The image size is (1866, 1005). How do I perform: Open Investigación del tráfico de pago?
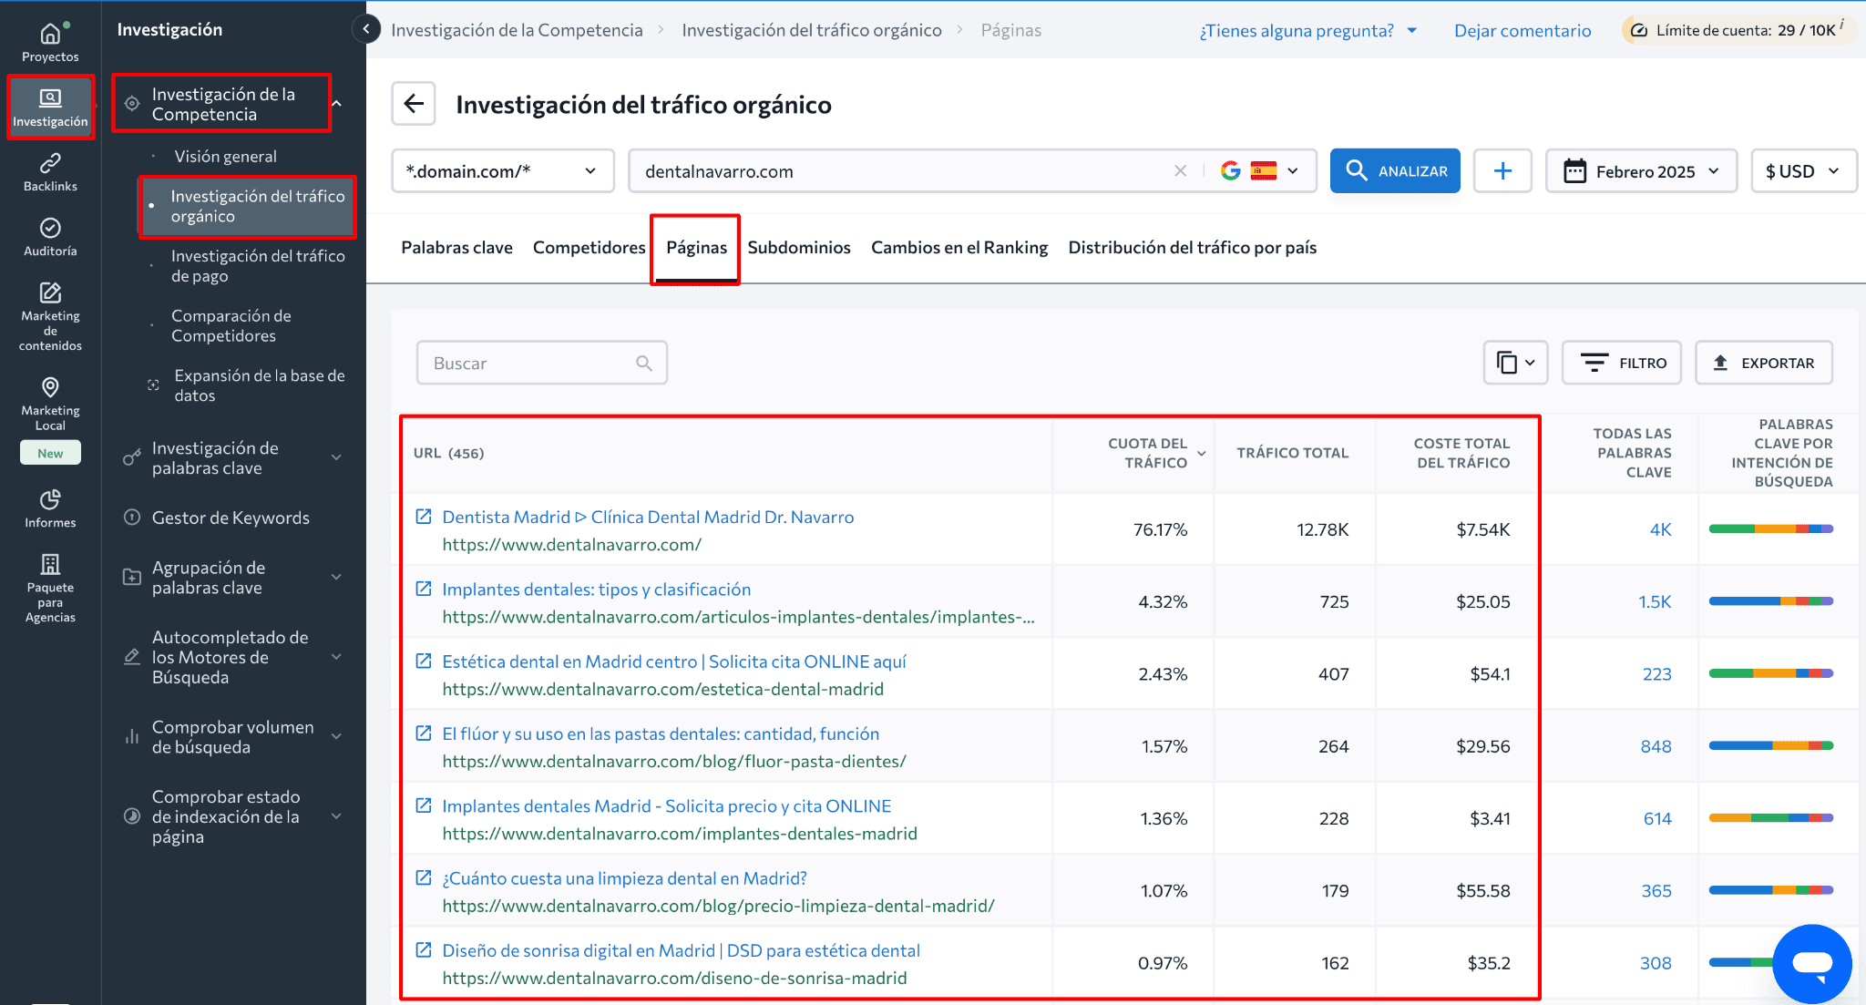(258, 266)
